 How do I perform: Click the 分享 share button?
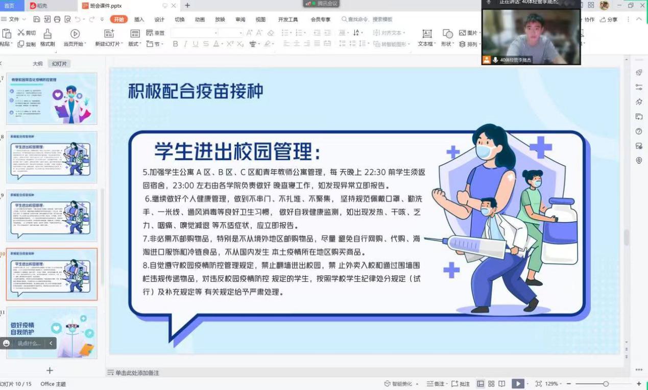[609, 19]
